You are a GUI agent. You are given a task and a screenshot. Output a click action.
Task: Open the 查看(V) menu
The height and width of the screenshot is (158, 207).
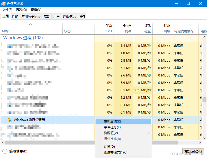[36, 10]
